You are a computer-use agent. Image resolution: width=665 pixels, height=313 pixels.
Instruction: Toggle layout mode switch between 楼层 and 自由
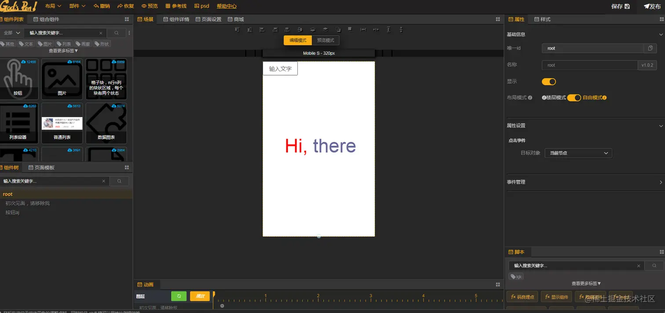point(574,98)
